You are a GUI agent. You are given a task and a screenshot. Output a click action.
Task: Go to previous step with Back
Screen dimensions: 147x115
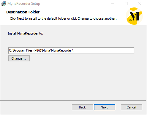[83, 107]
